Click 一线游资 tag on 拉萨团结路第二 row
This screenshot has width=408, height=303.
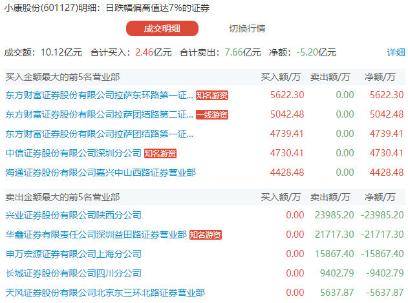point(212,114)
